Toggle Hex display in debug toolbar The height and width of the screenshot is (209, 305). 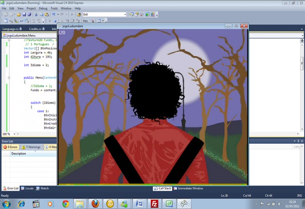click(85, 21)
